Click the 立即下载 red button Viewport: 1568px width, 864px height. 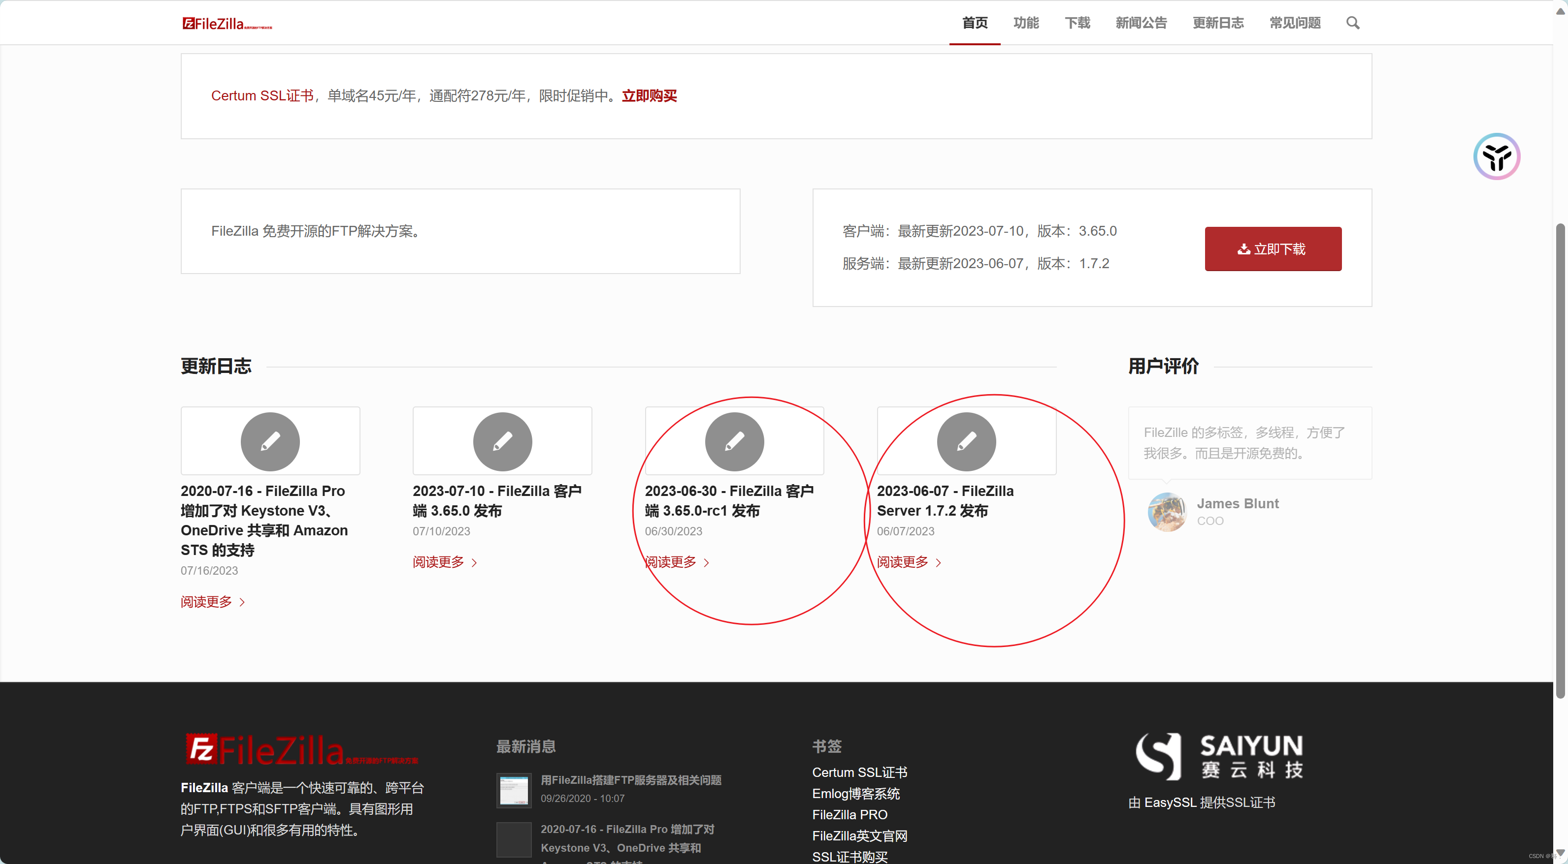1273,248
